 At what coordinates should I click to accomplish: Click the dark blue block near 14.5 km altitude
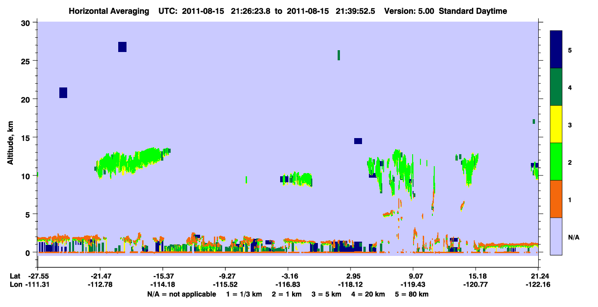pos(358,141)
